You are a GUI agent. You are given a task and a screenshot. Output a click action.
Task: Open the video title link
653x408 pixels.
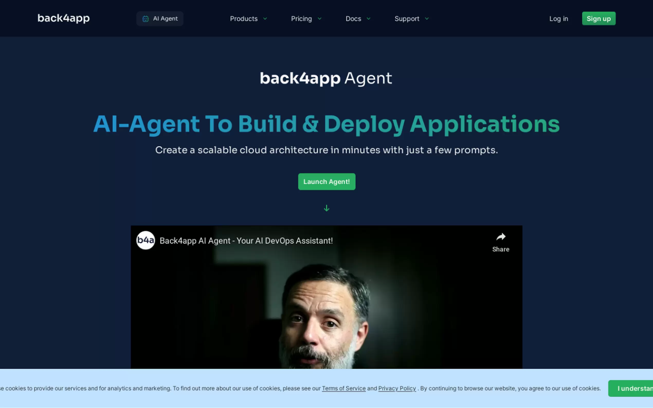246,240
